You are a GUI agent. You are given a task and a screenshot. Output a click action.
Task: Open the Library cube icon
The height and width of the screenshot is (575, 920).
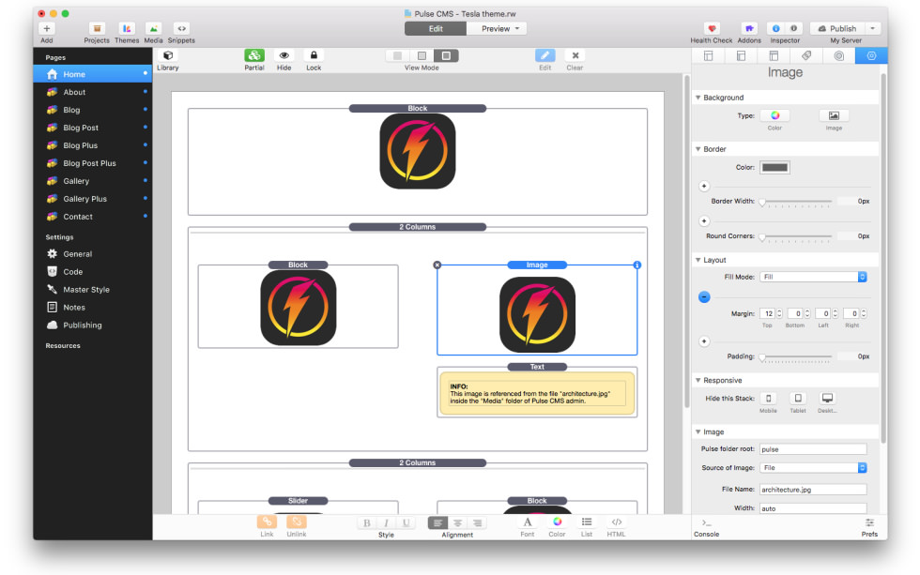[168, 55]
